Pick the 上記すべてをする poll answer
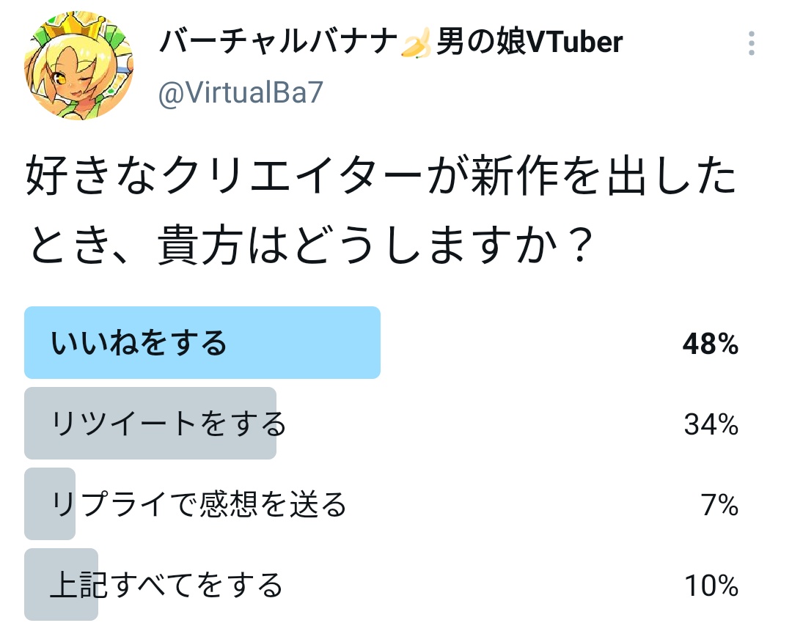This screenshot has width=792, height=631. coord(169,584)
